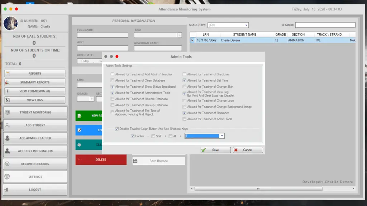Select the Add Admin / Teacher person icon
This screenshot has width=367, height=206.
[x=8, y=138]
